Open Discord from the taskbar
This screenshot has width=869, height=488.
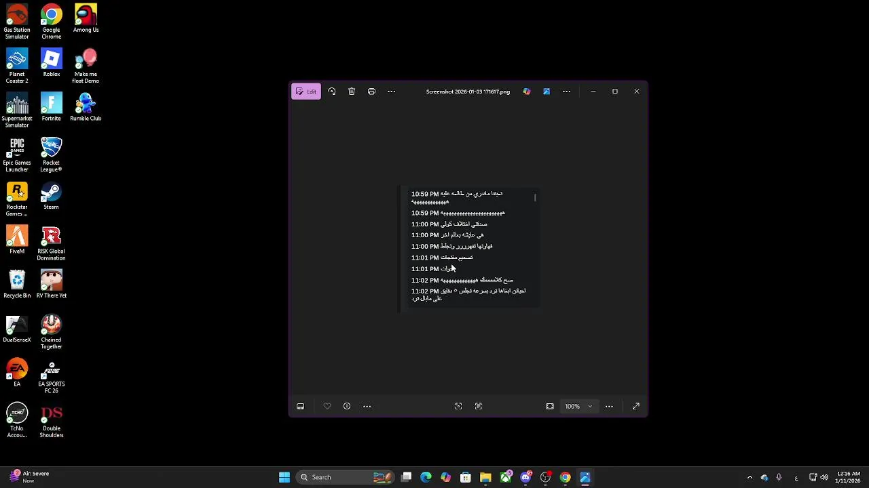point(525,477)
